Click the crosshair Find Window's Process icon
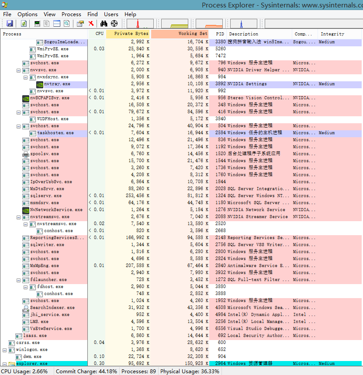 (x=114, y=23)
